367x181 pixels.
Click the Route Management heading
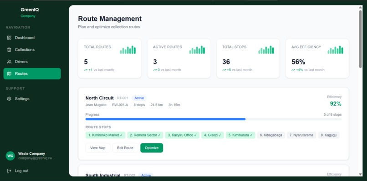[x=110, y=19]
